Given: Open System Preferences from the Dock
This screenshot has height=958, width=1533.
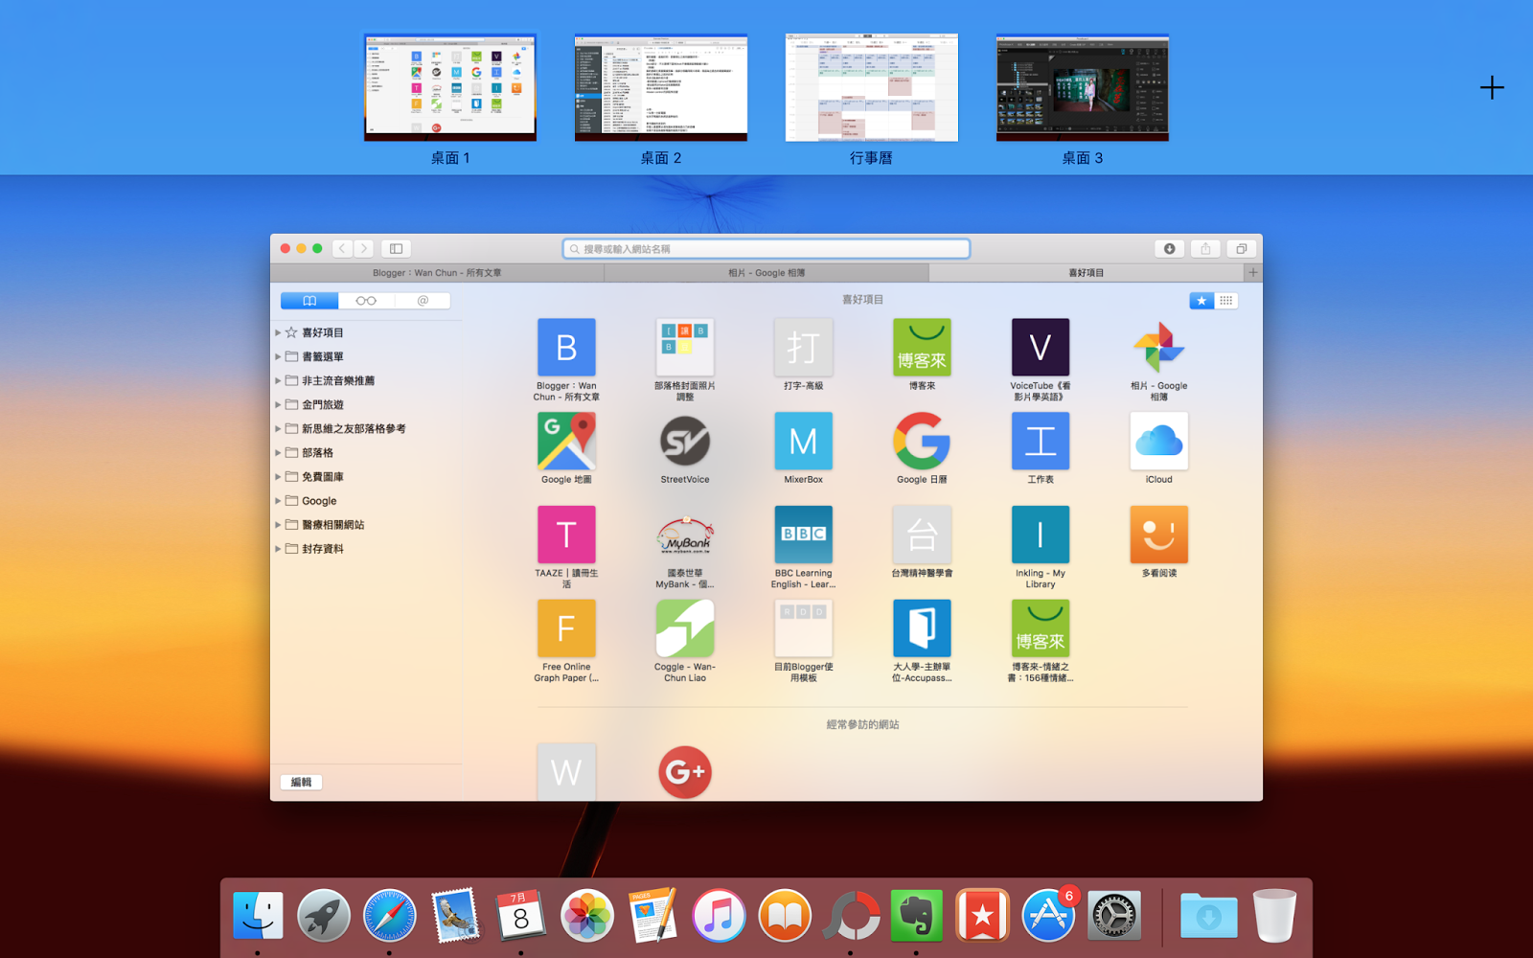Looking at the screenshot, I should (x=1114, y=915).
